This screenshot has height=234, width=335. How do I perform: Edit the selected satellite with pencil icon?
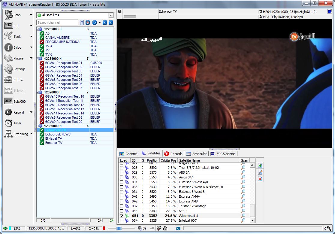(x=260, y=172)
